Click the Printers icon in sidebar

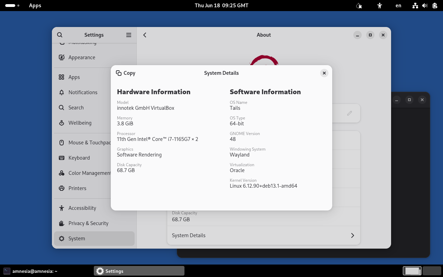(62, 188)
